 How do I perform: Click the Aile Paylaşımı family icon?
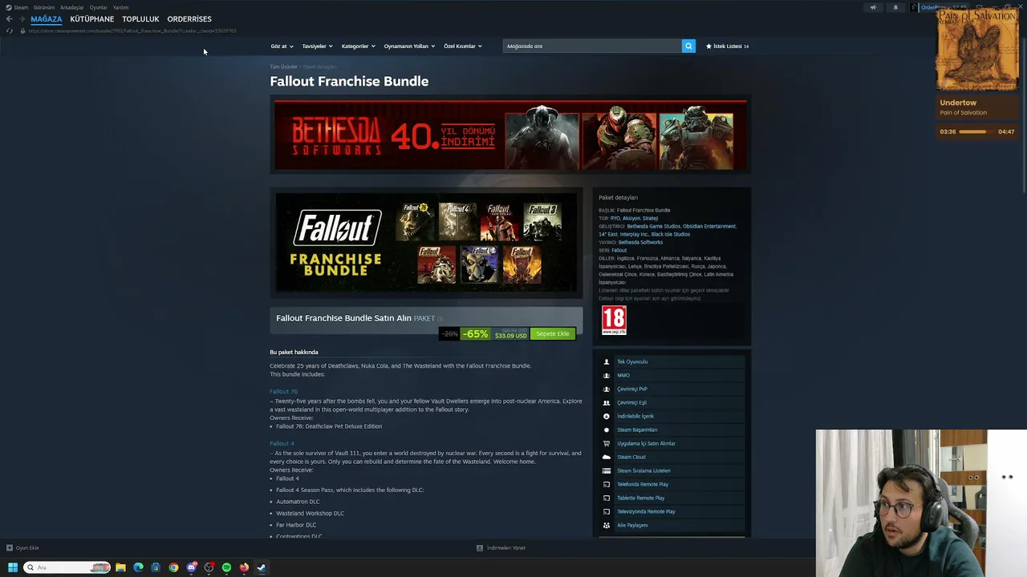tap(607, 525)
